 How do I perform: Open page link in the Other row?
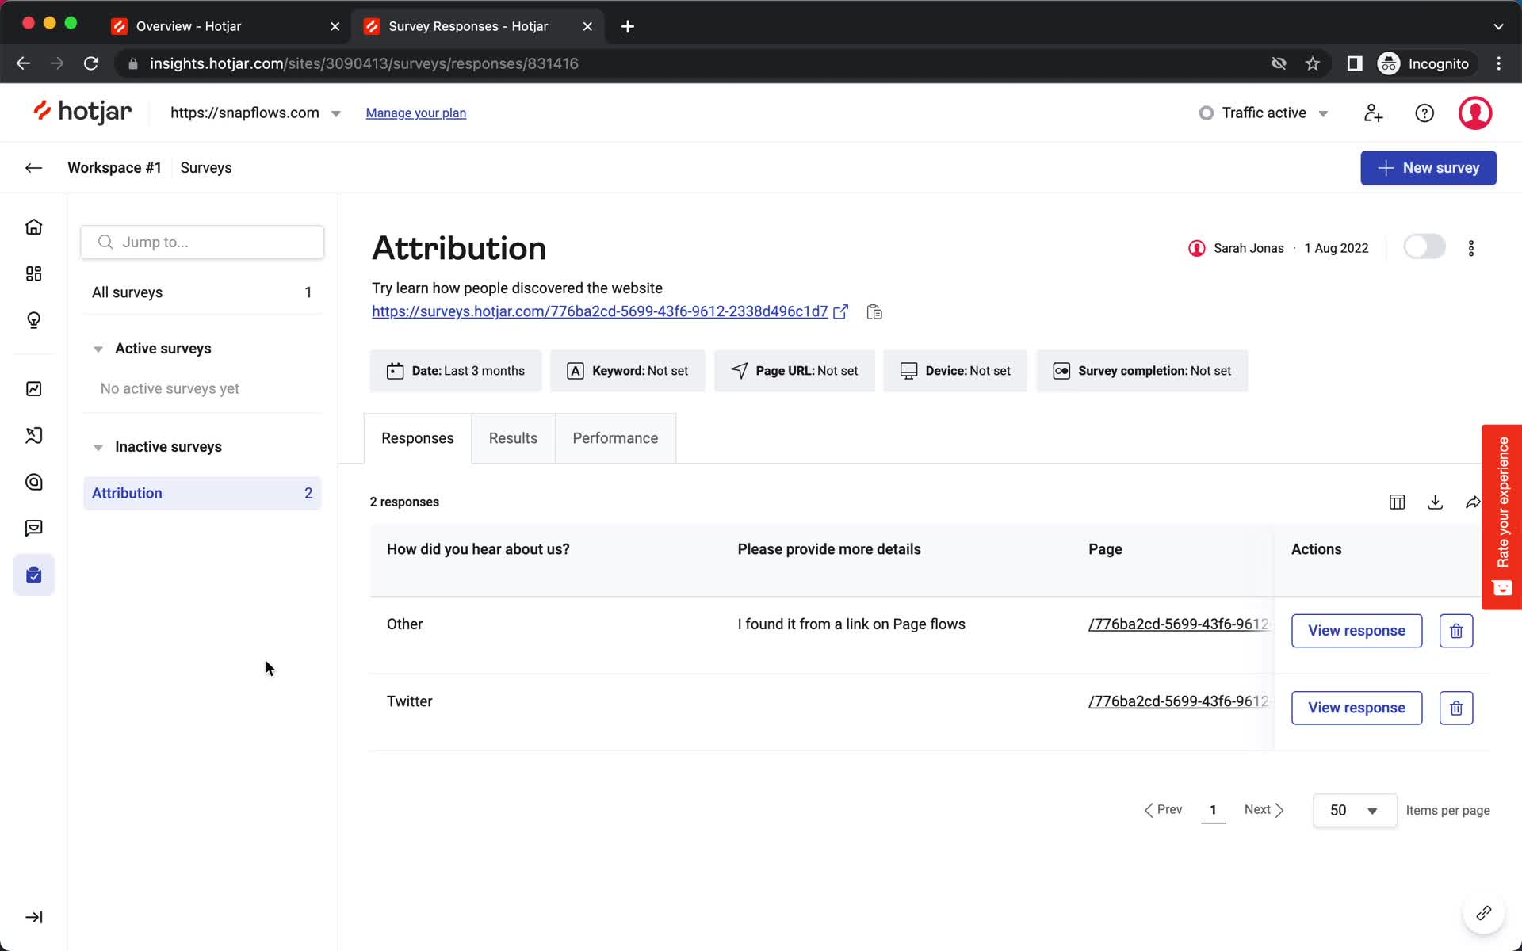coord(1179,624)
